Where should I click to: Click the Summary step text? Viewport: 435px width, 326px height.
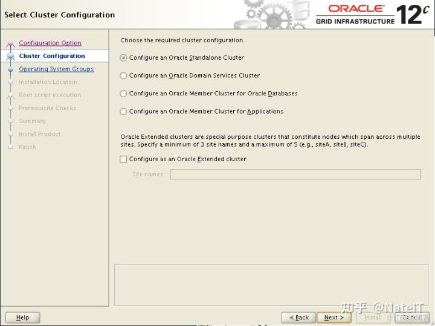(32, 121)
